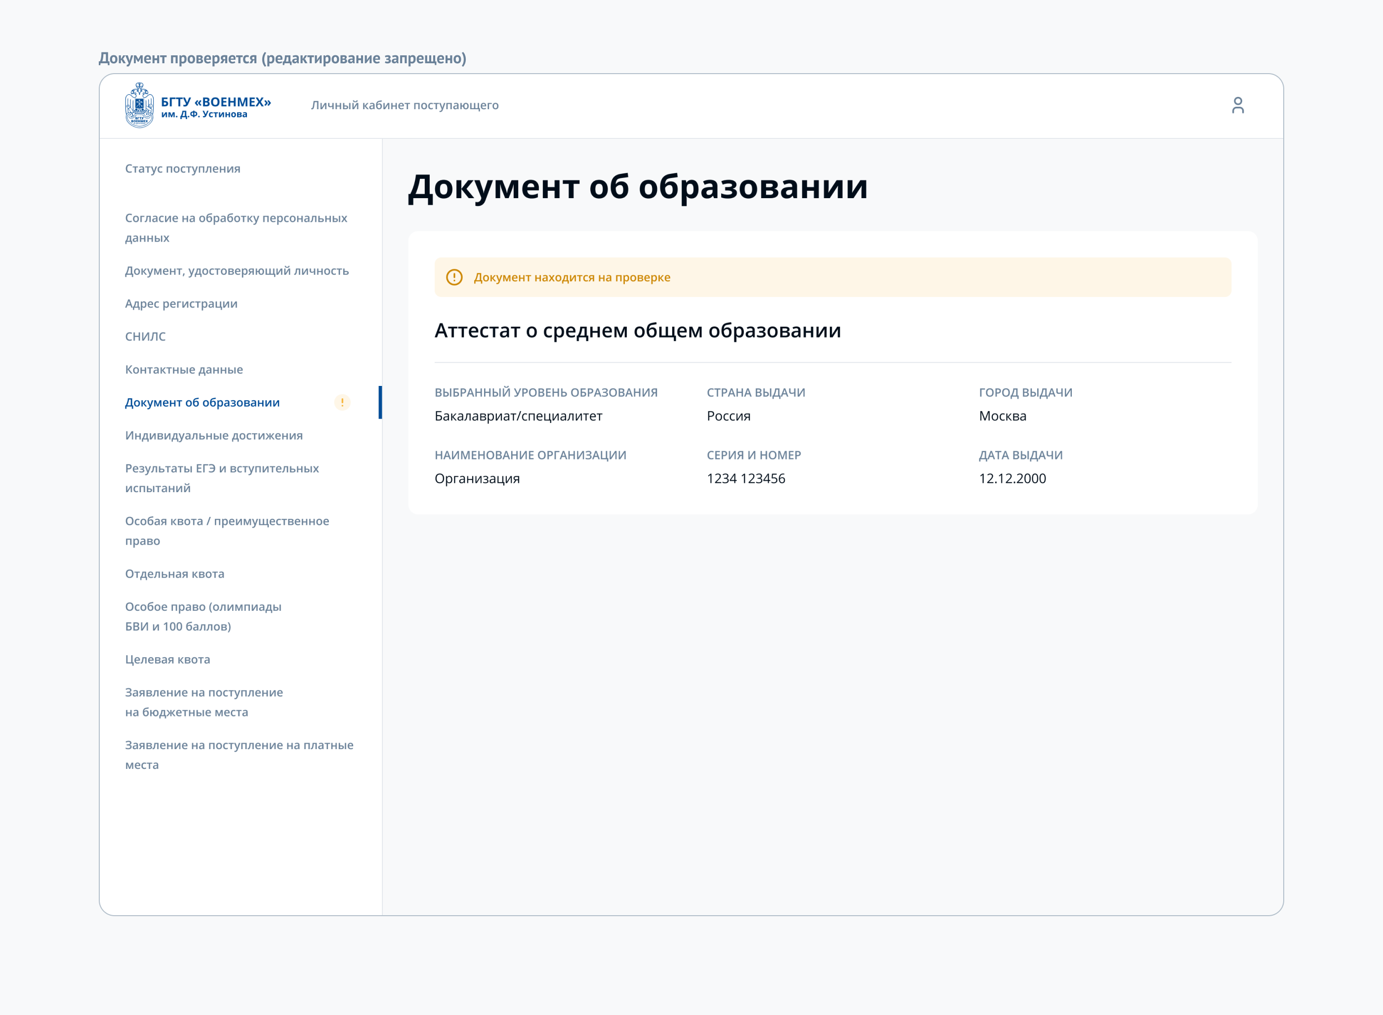The image size is (1383, 1015).
Task: Navigate to Контактные данные
Action: click(x=184, y=369)
